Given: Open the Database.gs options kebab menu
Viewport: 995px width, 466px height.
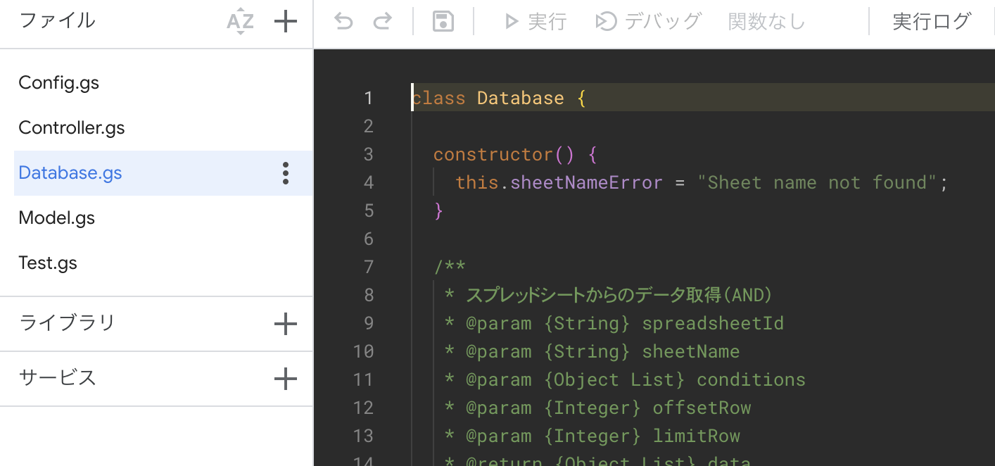Looking at the screenshot, I should pyautogui.click(x=286, y=172).
